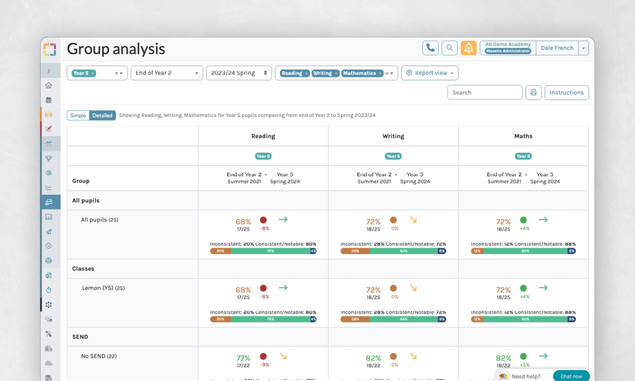The width and height of the screenshot is (635, 381).
Task: Open the calendar icon in sidebar
Action: tap(49, 100)
